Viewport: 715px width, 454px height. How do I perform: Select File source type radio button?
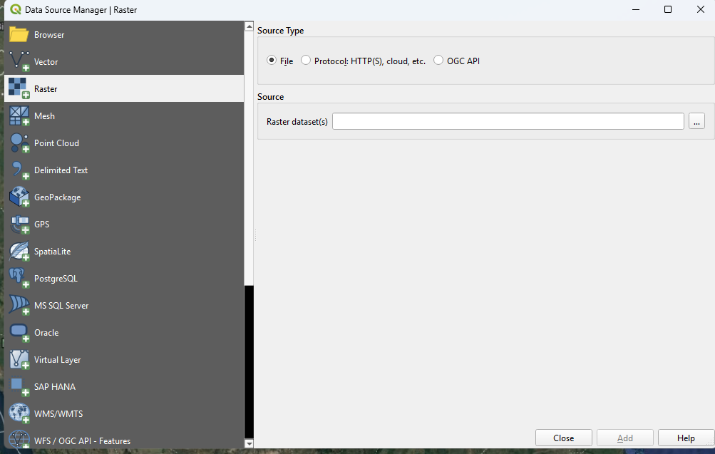(x=272, y=60)
